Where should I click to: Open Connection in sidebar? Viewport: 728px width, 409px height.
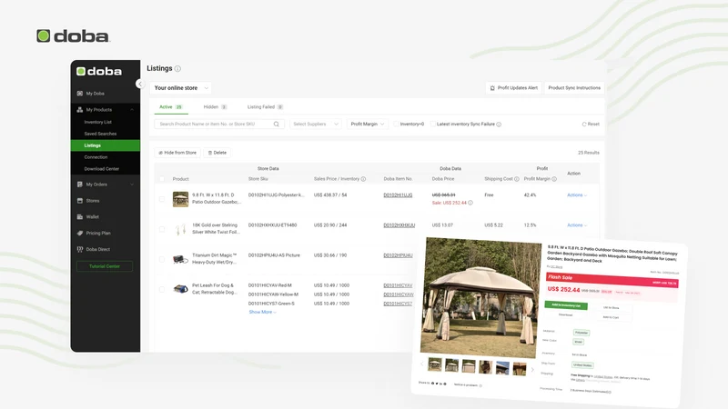click(x=96, y=157)
